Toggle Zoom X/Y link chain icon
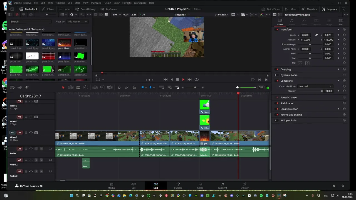 pyautogui.click(x=316, y=35)
